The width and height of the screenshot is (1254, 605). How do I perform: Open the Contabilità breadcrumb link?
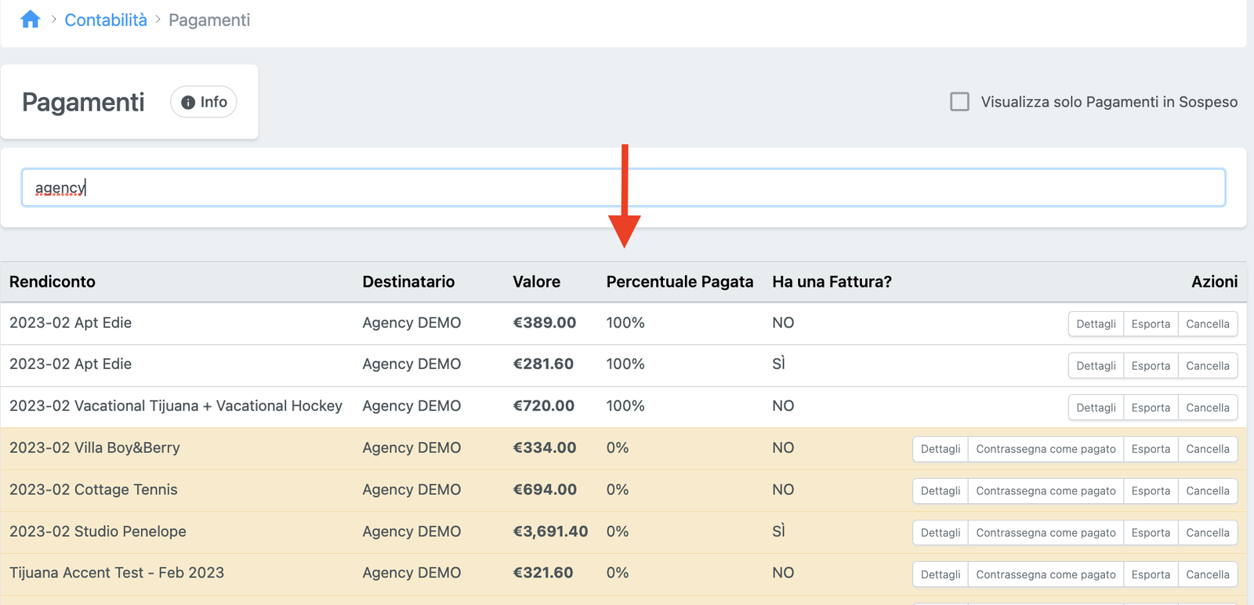click(106, 20)
